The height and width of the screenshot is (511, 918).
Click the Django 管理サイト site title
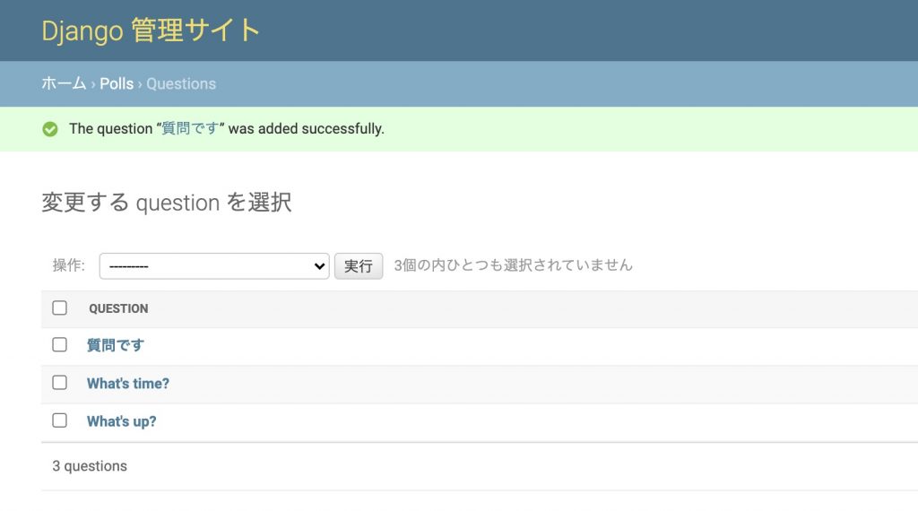pyautogui.click(x=151, y=30)
